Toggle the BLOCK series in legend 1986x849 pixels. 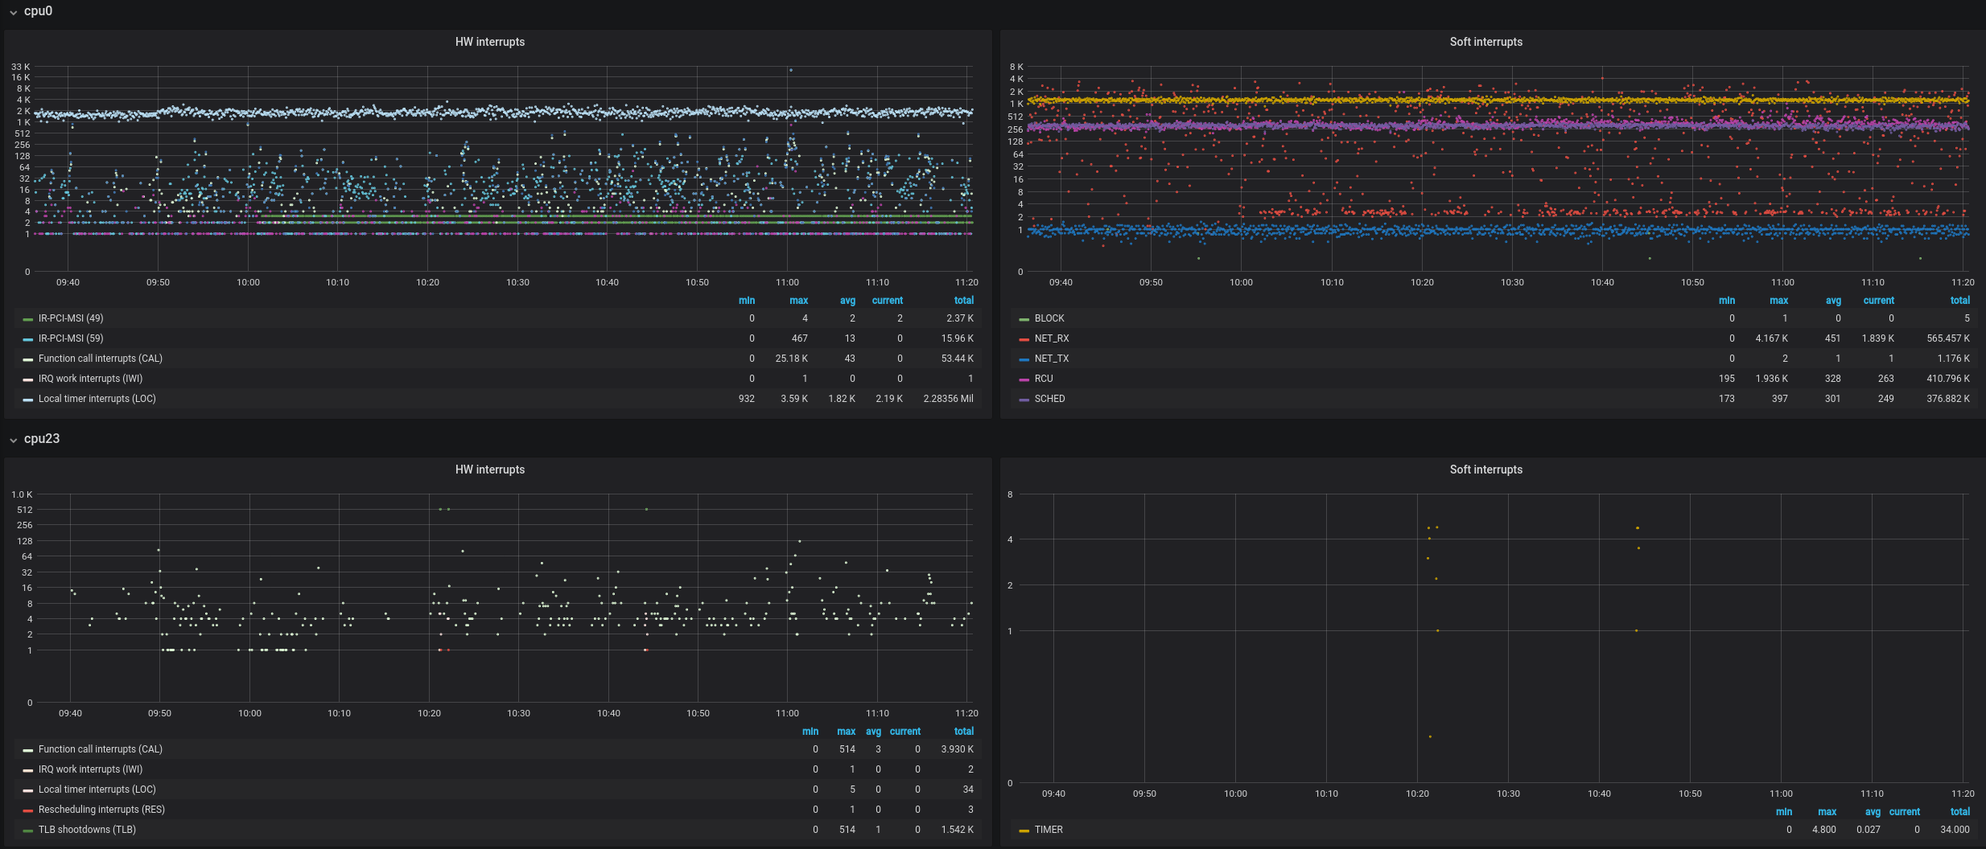[1049, 318]
